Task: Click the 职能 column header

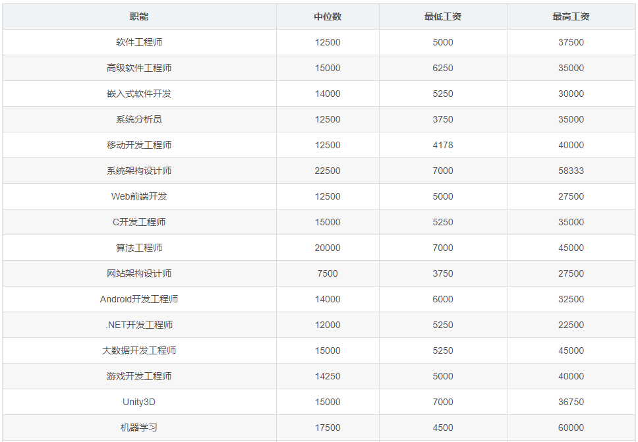Action: click(x=139, y=16)
